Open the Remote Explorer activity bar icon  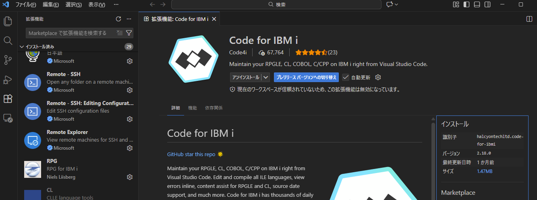8,118
